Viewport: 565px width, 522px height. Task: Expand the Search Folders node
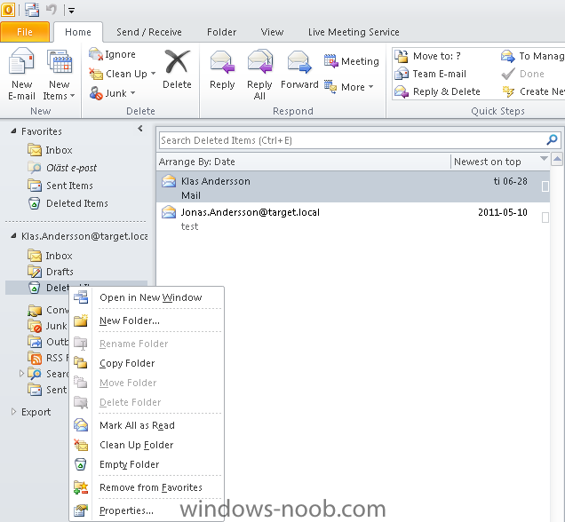(21, 374)
